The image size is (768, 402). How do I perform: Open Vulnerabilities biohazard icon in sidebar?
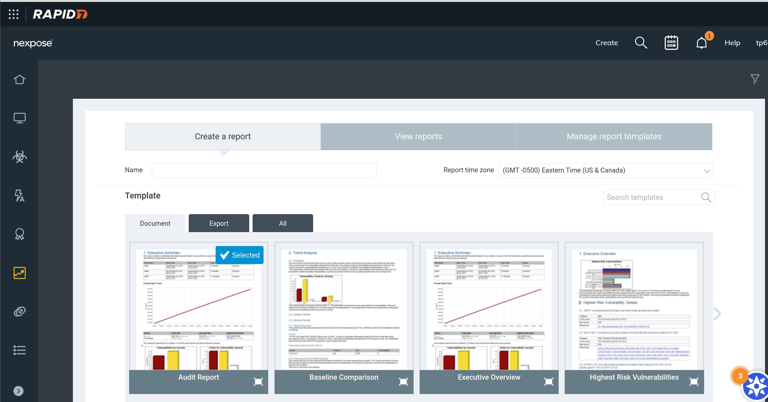pos(19,157)
